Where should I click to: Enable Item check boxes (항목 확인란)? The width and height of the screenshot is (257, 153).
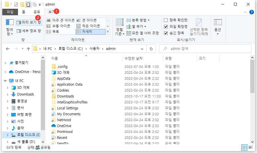[x=166, y=20]
